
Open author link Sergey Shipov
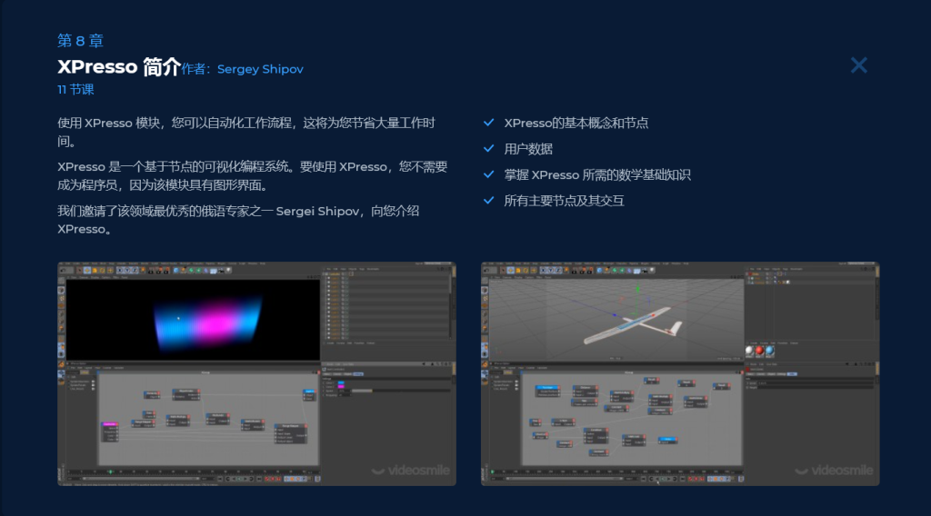260,69
